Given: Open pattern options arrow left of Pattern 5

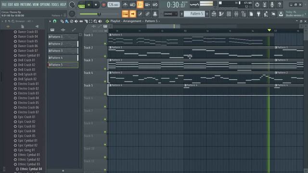Looking at the screenshot, I should click(x=181, y=14).
